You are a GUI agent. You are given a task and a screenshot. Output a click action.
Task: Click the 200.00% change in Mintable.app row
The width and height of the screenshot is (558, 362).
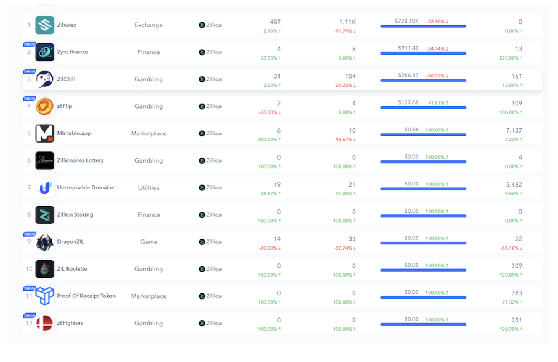(x=270, y=140)
